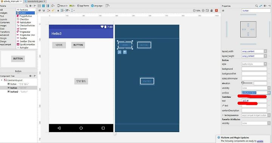Screen dimensions: 272x143
Task: Select button2 in Component Tree
Action: coord(19,92)
